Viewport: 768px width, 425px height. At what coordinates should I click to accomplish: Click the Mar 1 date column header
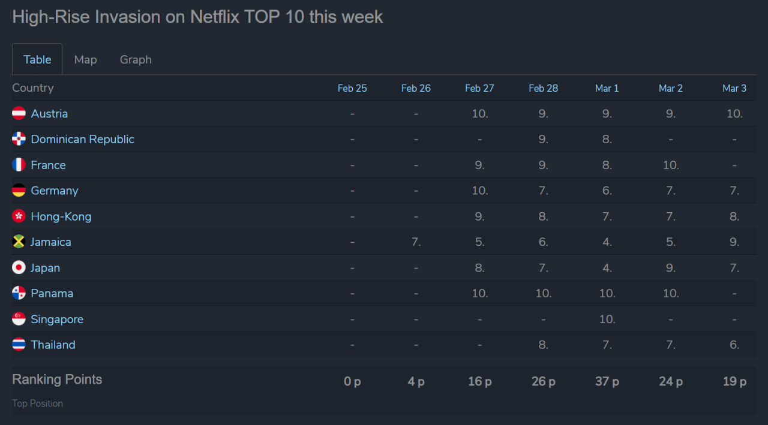pos(607,88)
